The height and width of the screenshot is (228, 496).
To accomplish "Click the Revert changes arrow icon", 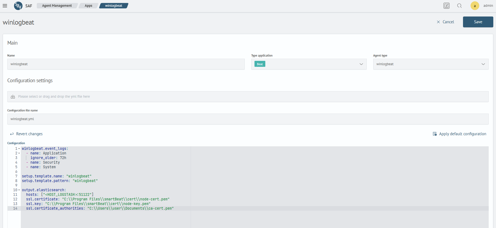I will coord(12,134).
